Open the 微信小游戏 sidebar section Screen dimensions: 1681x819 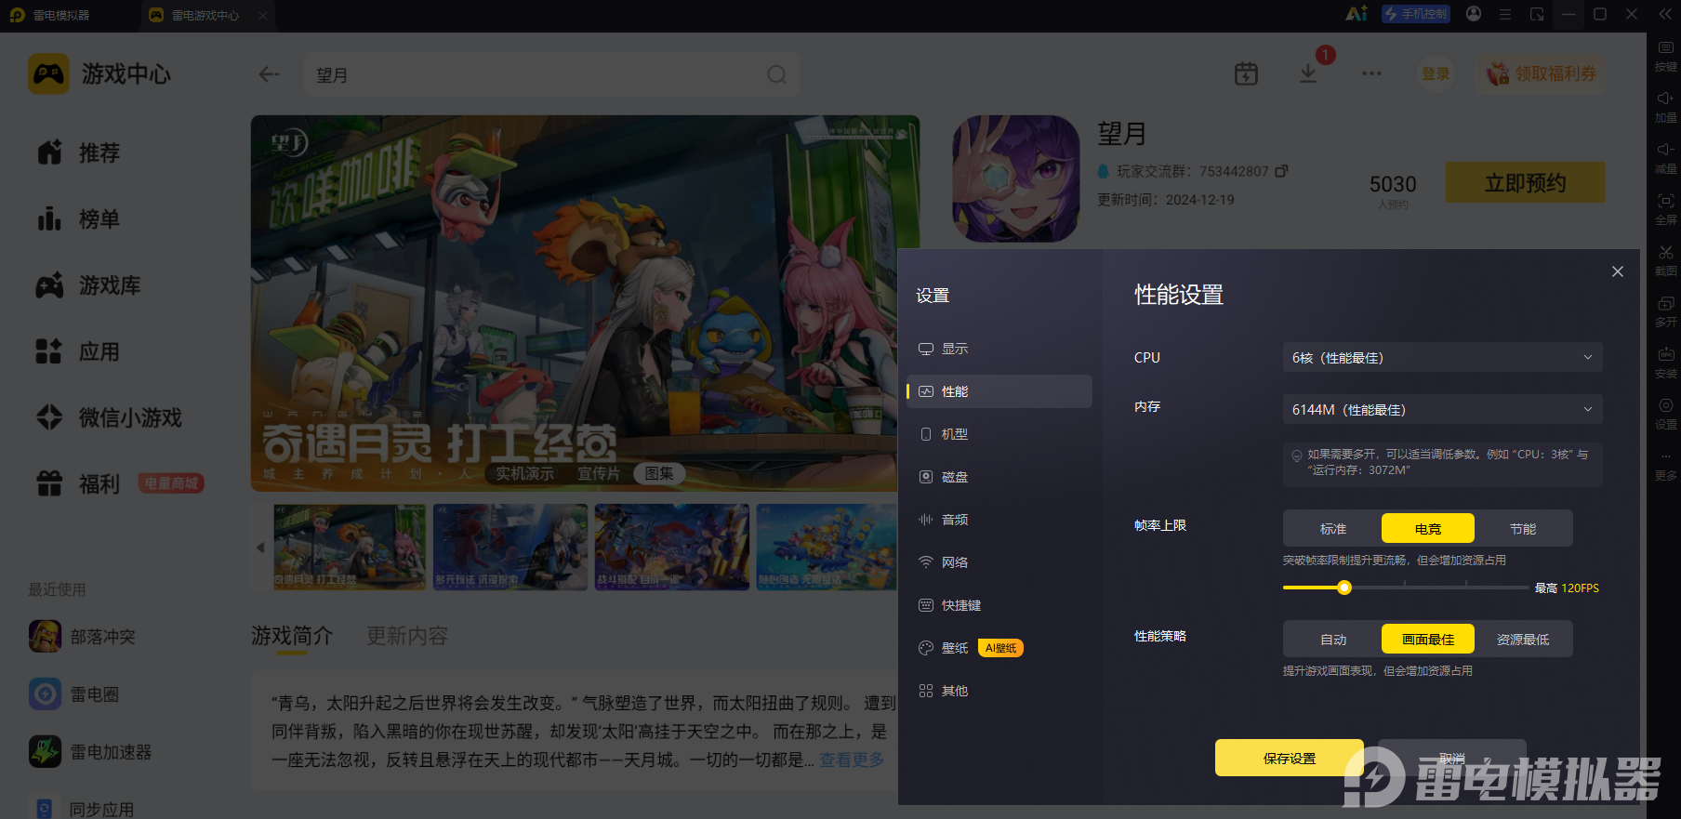click(x=109, y=418)
